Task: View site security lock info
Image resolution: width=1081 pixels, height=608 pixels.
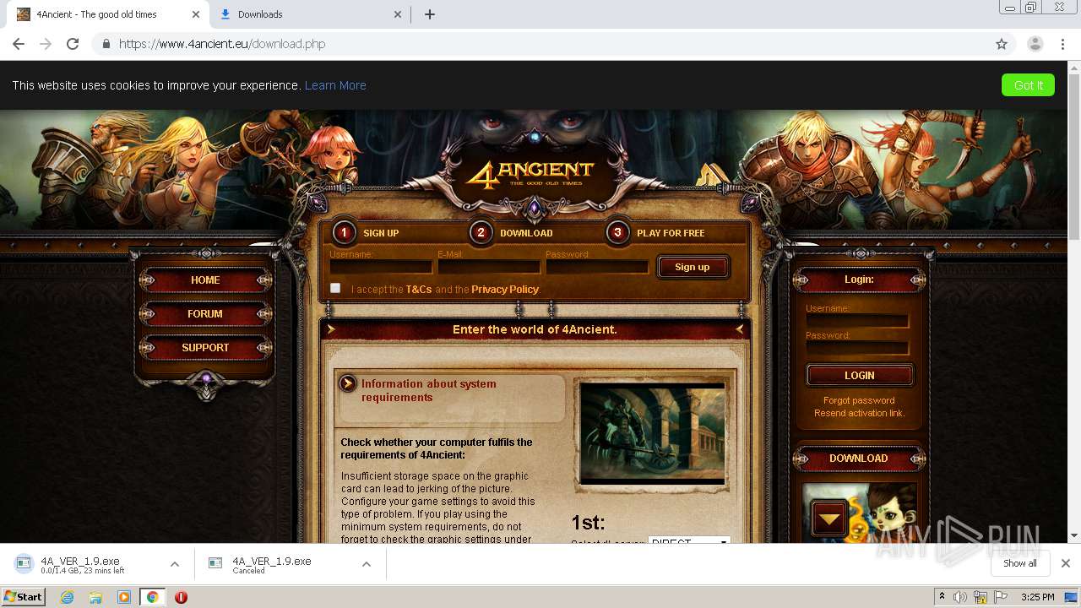Action: [106, 44]
